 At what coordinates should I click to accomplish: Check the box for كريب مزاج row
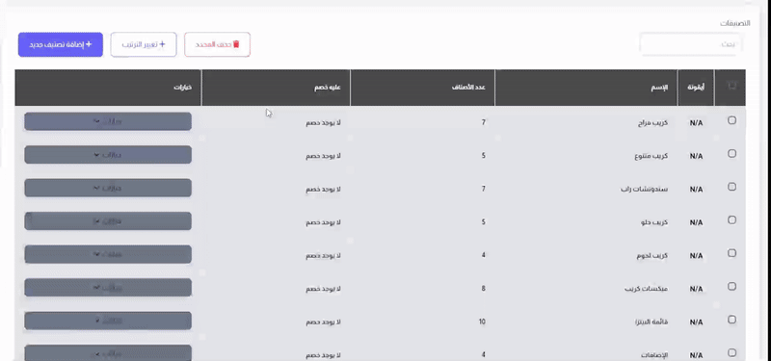[731, 120]
